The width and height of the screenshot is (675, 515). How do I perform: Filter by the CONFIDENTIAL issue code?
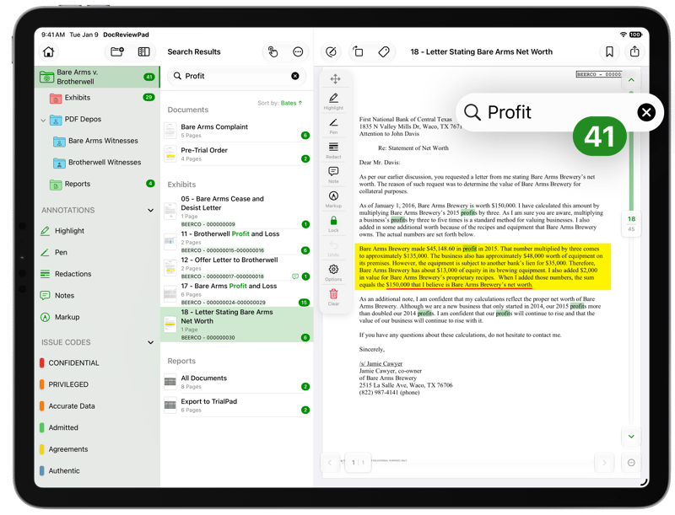click(x=97, y=362)
